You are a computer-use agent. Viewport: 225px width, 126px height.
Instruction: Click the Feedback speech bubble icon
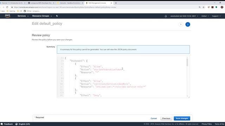2,124
